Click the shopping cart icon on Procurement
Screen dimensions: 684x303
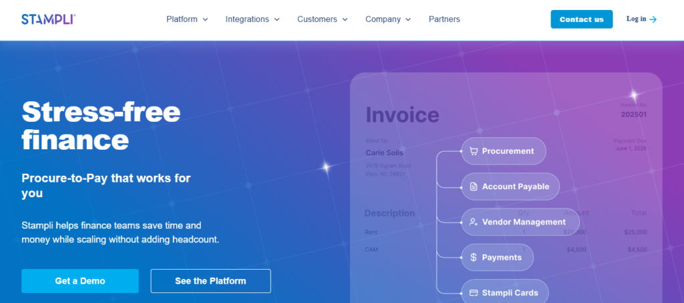coord(474,151)
